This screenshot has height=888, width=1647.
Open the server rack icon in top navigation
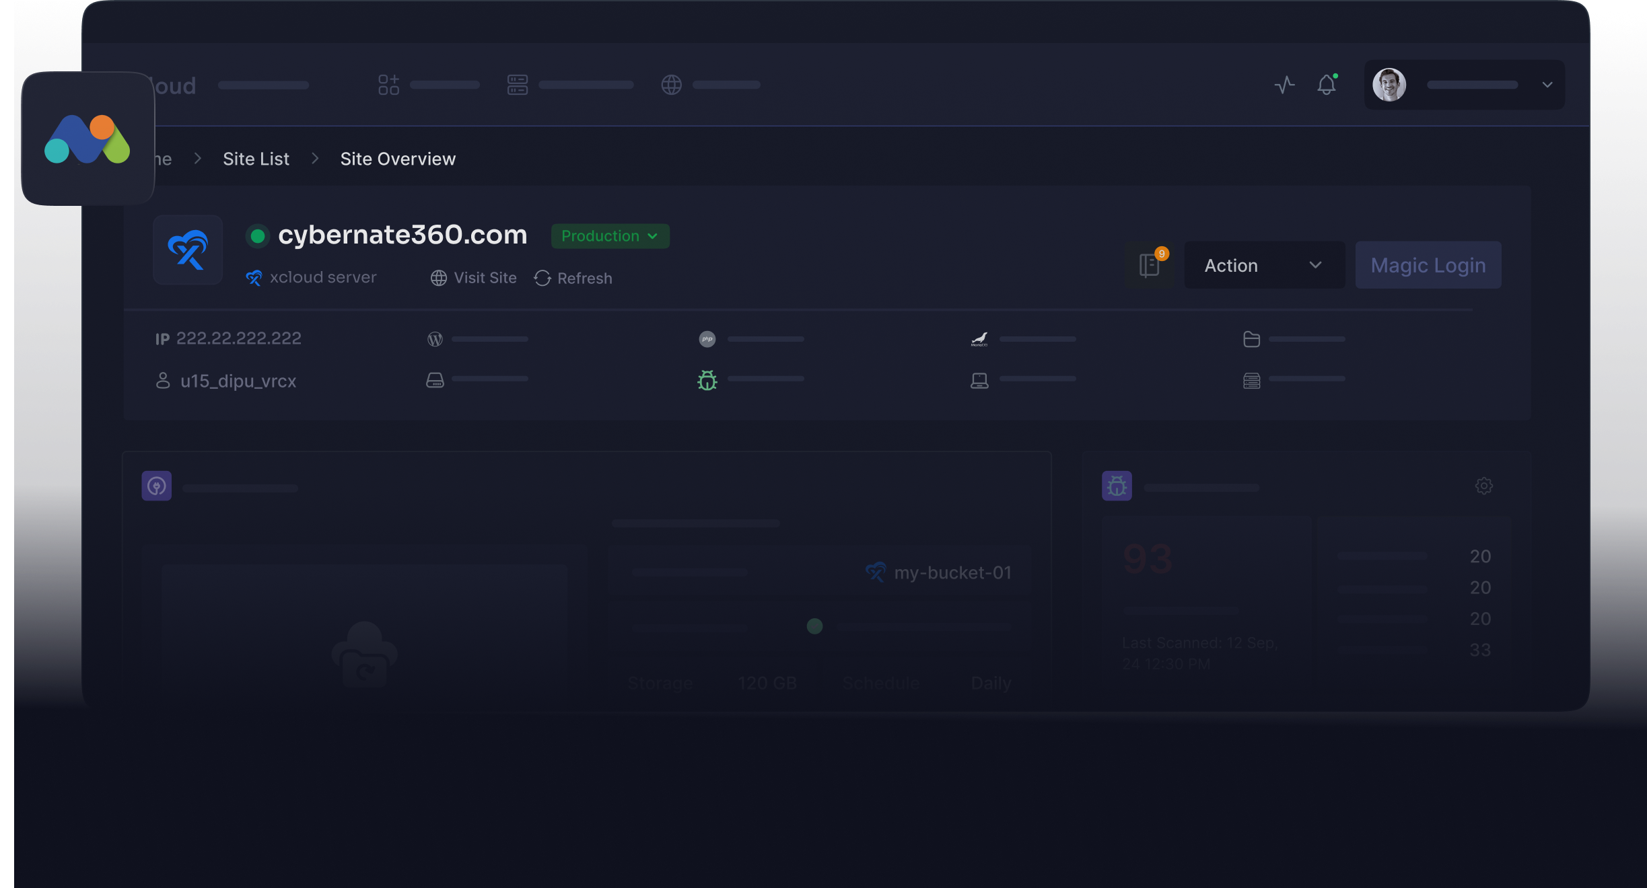(x=517, y=85)
